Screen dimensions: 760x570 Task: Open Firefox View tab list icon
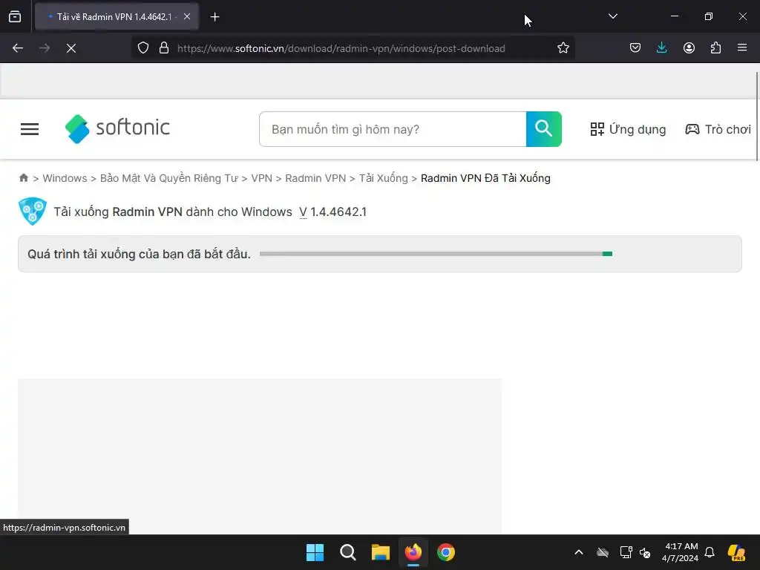click(x=15, y=16)
